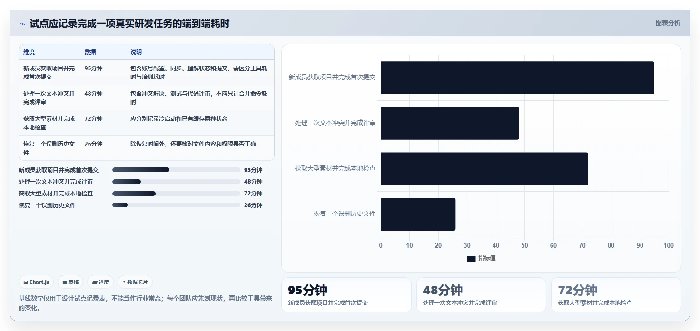Click the Chart.js chip
Viewport: 700px width, 331px height.
click(x=36, y=282)
